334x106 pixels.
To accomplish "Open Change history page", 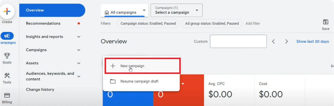I will click(40, 90).
